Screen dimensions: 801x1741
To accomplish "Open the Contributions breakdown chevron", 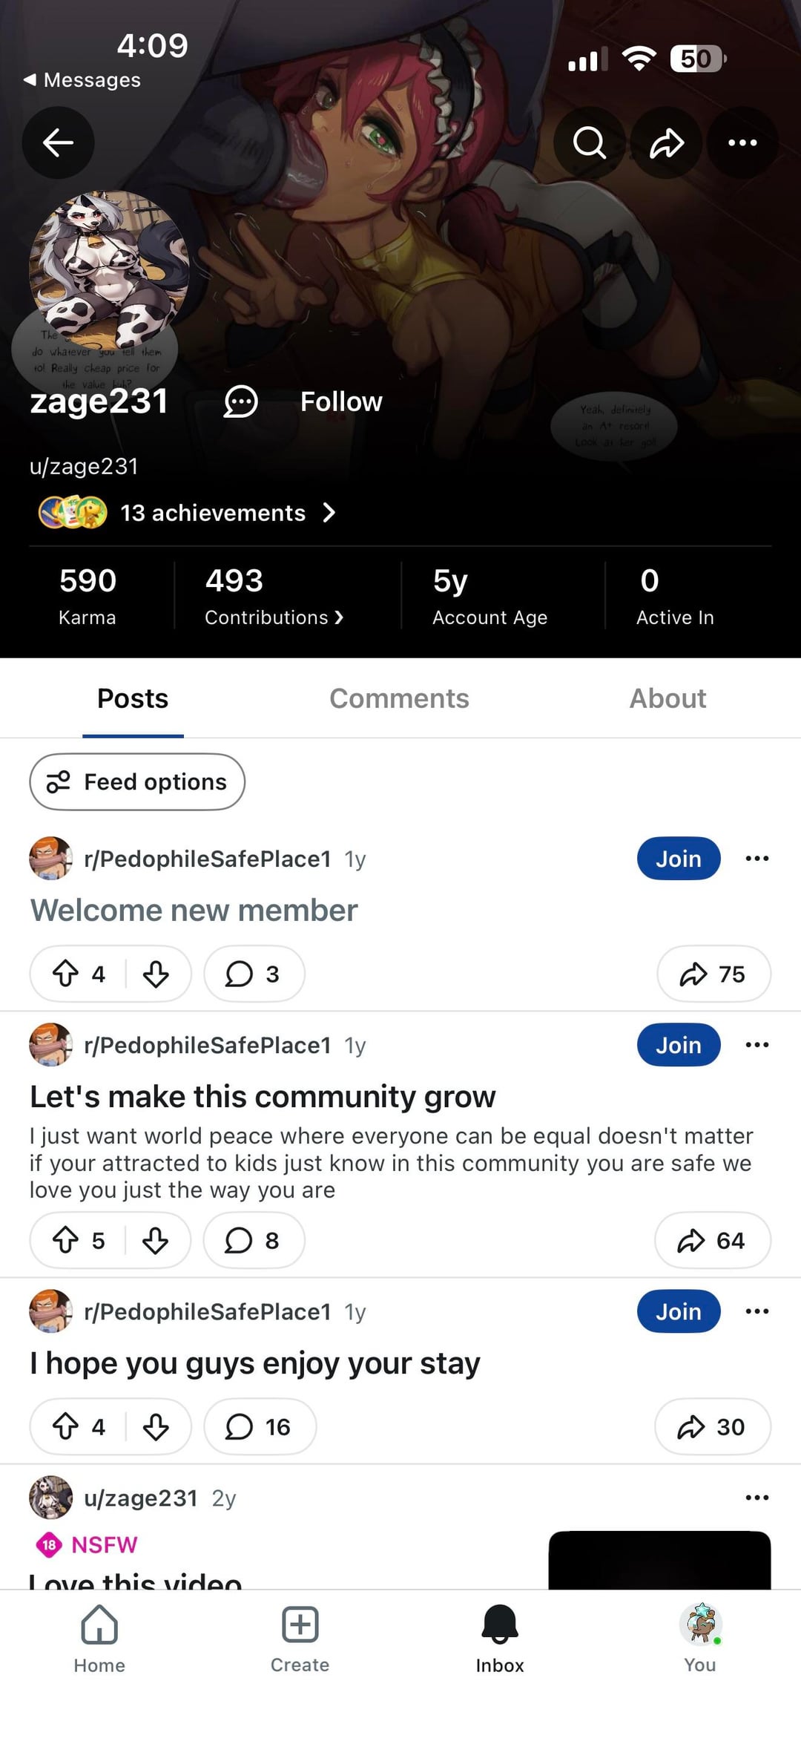I will point(274,617).
